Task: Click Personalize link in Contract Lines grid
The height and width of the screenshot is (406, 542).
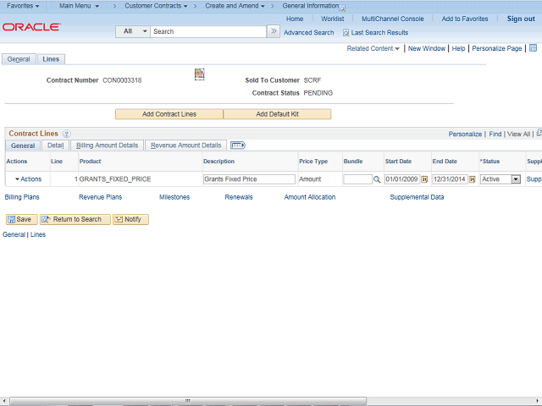Action: (x=465, y=134)
